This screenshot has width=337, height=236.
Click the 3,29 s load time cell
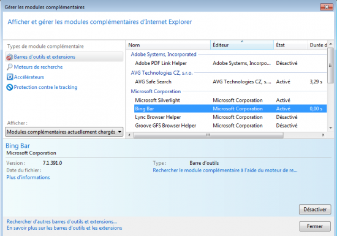coord(316,82)
